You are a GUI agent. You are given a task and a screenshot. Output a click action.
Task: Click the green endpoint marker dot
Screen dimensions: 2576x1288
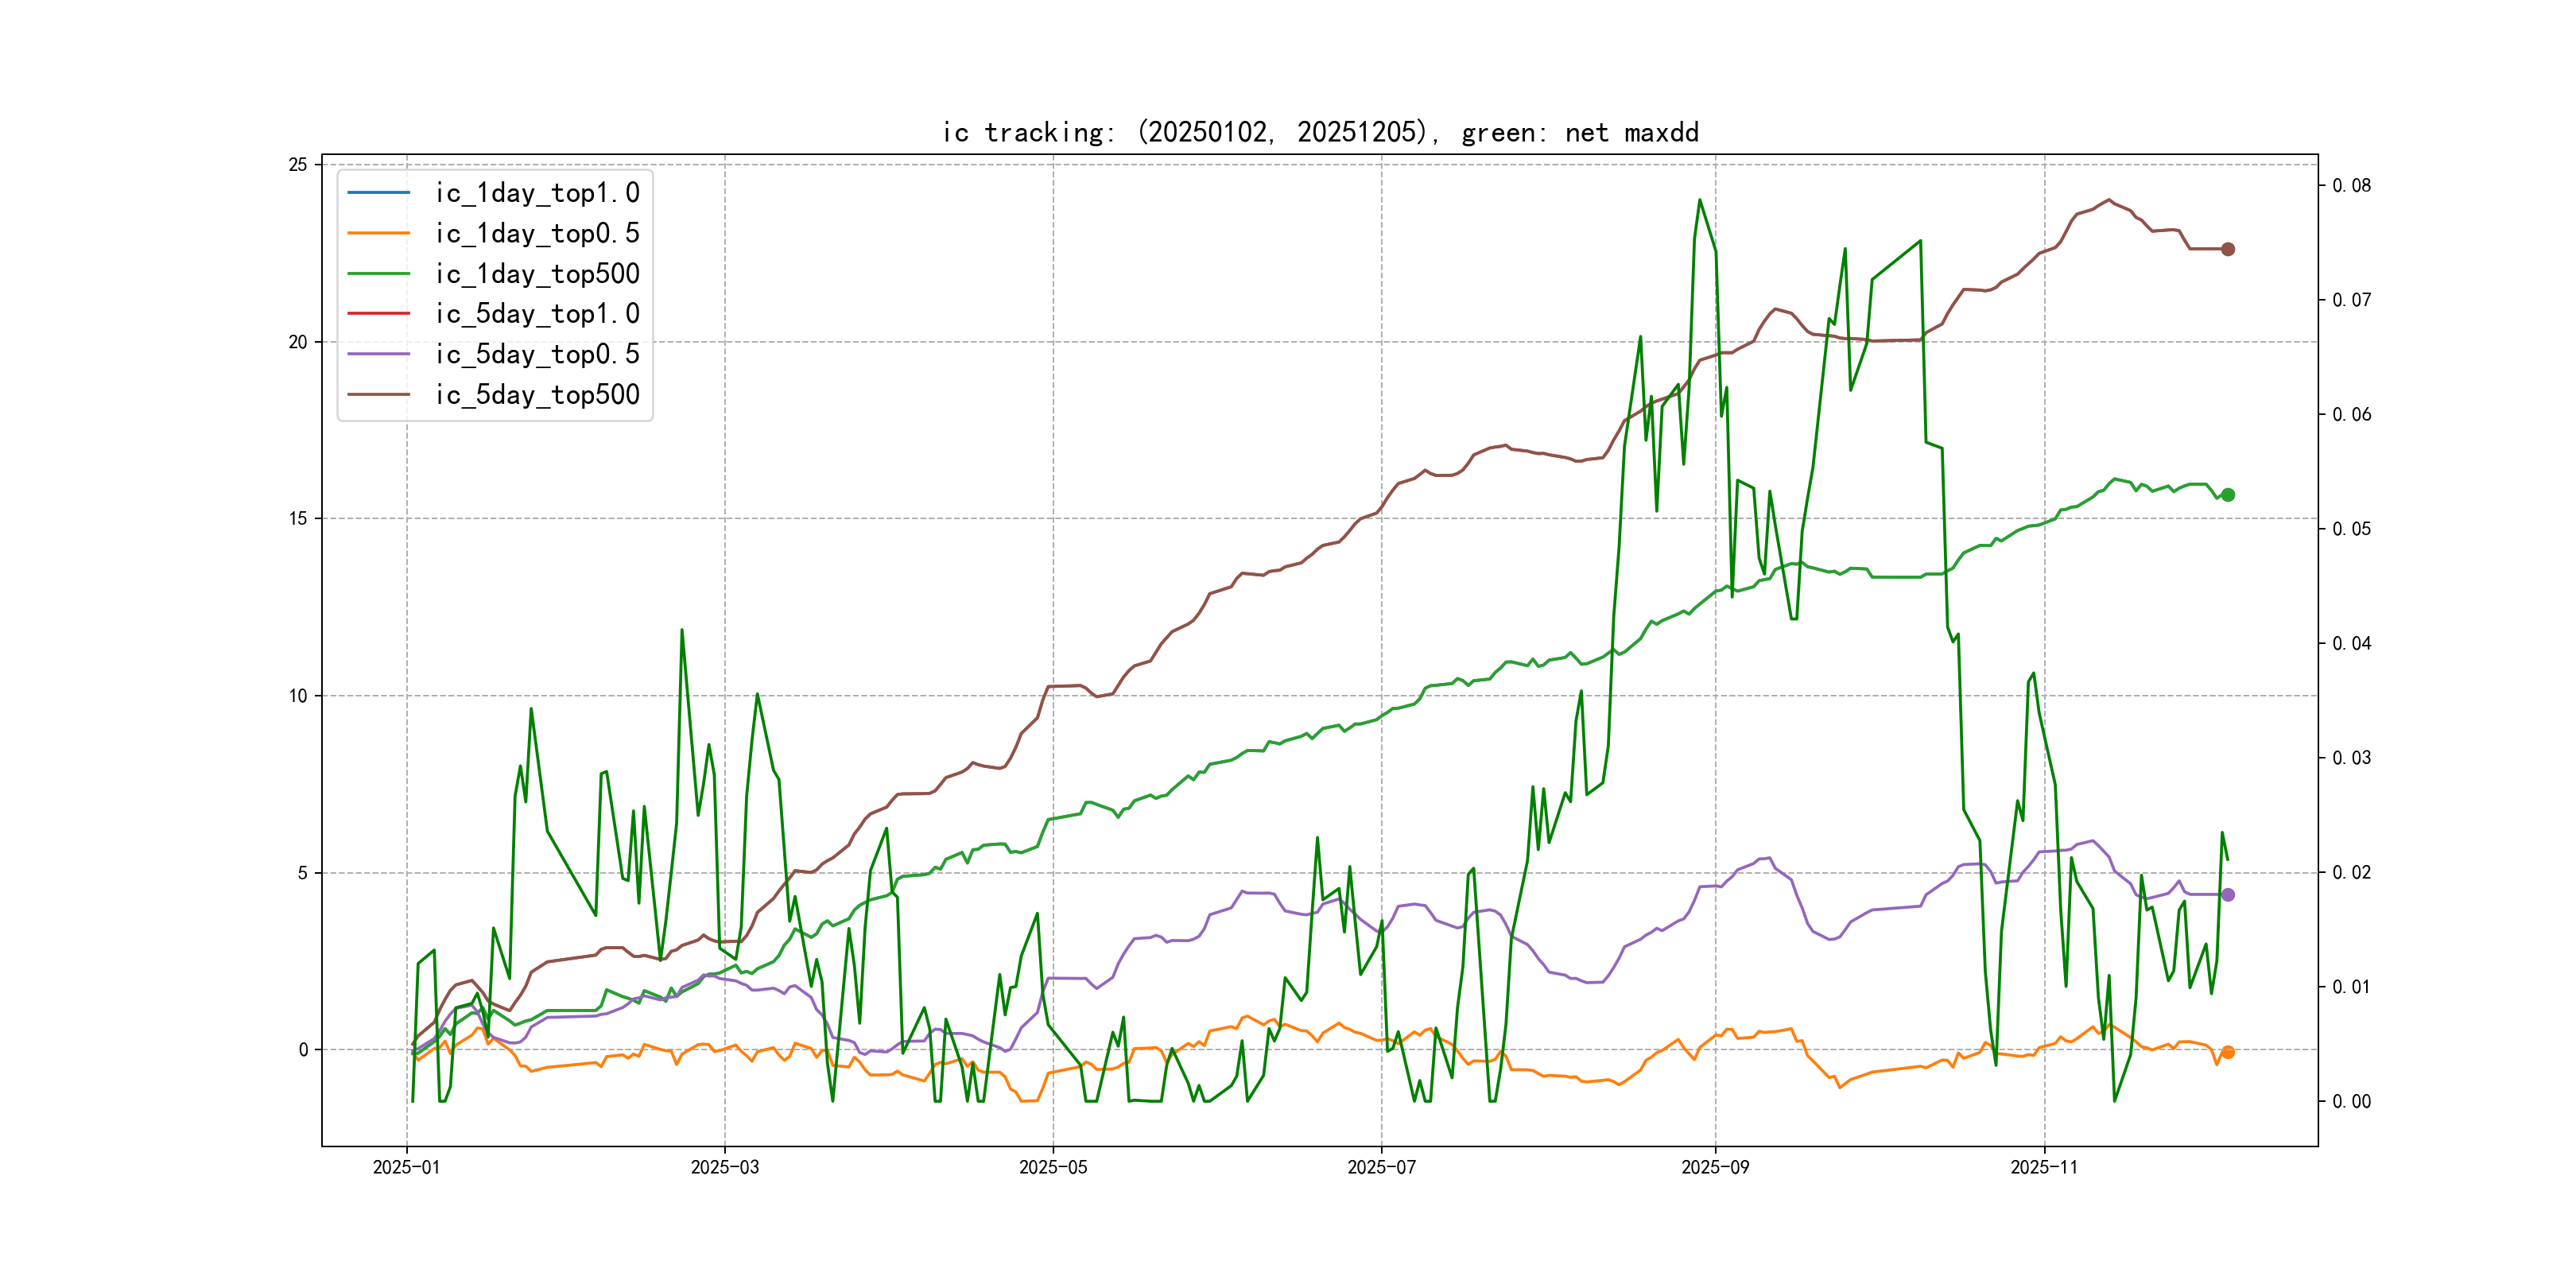2227,495
